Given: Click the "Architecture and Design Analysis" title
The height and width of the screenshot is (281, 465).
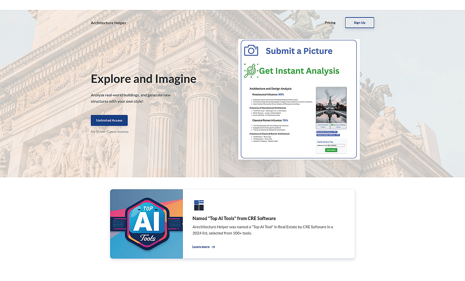Looking at the screenshot, I should pos(270,89).
